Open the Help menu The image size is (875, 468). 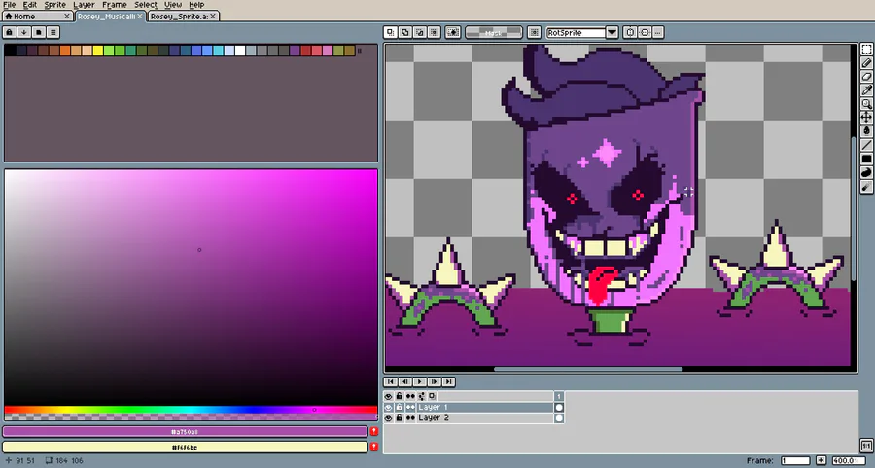click(x=196, y=5)
